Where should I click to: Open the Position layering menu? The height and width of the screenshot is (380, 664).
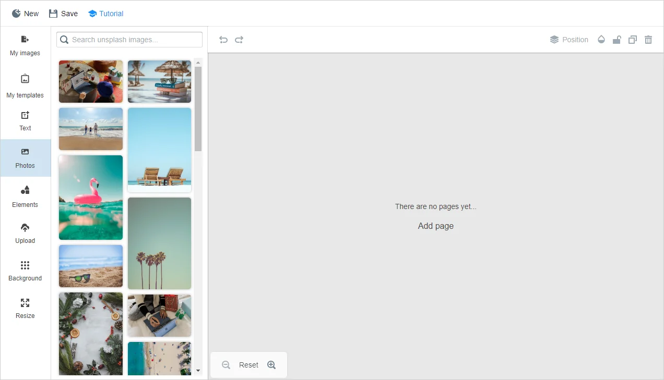569,40
